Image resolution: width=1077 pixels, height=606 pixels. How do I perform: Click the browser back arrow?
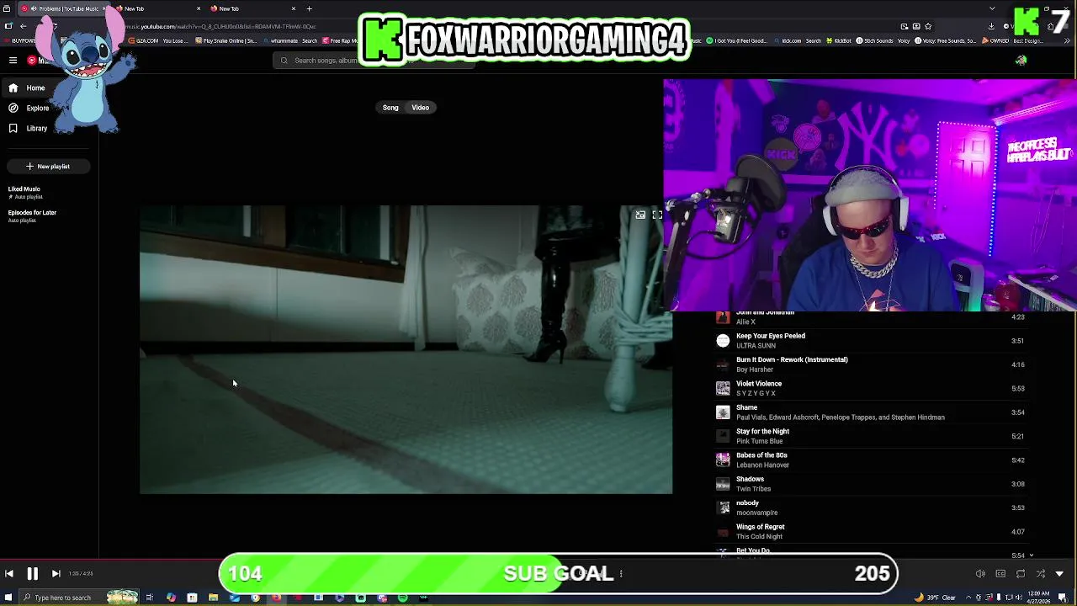tap(24, 26)
